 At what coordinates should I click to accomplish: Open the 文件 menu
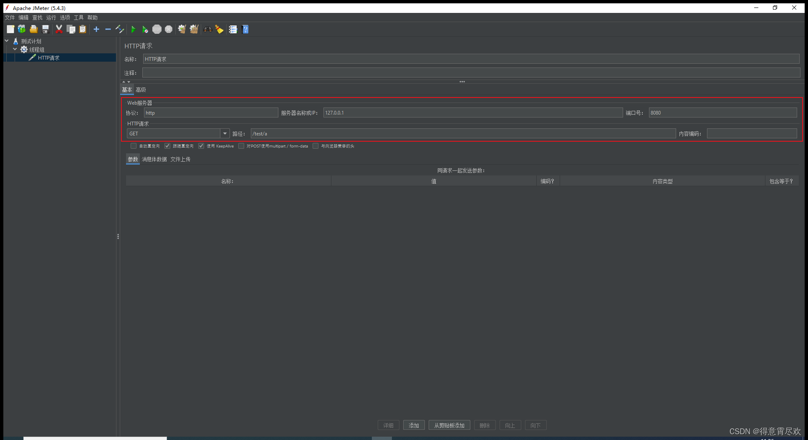click(x=10, y=17)
